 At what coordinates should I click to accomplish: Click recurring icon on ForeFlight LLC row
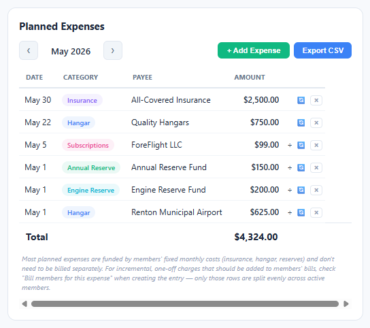(x=301, y=145)
